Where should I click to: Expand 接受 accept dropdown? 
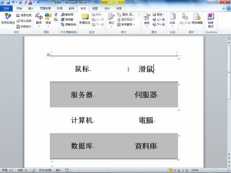pos(147,27)
